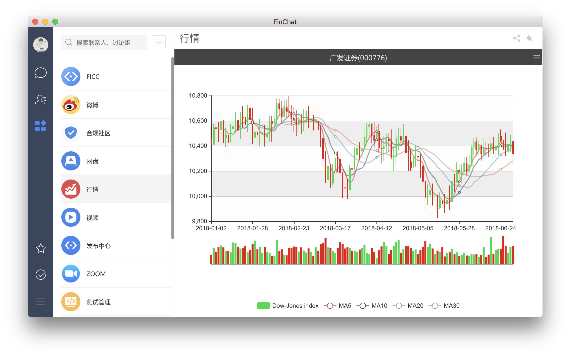Click Dow-Jones index green legend swatch
The height and width of the screenshot is (357, 571).
(263, 306)
